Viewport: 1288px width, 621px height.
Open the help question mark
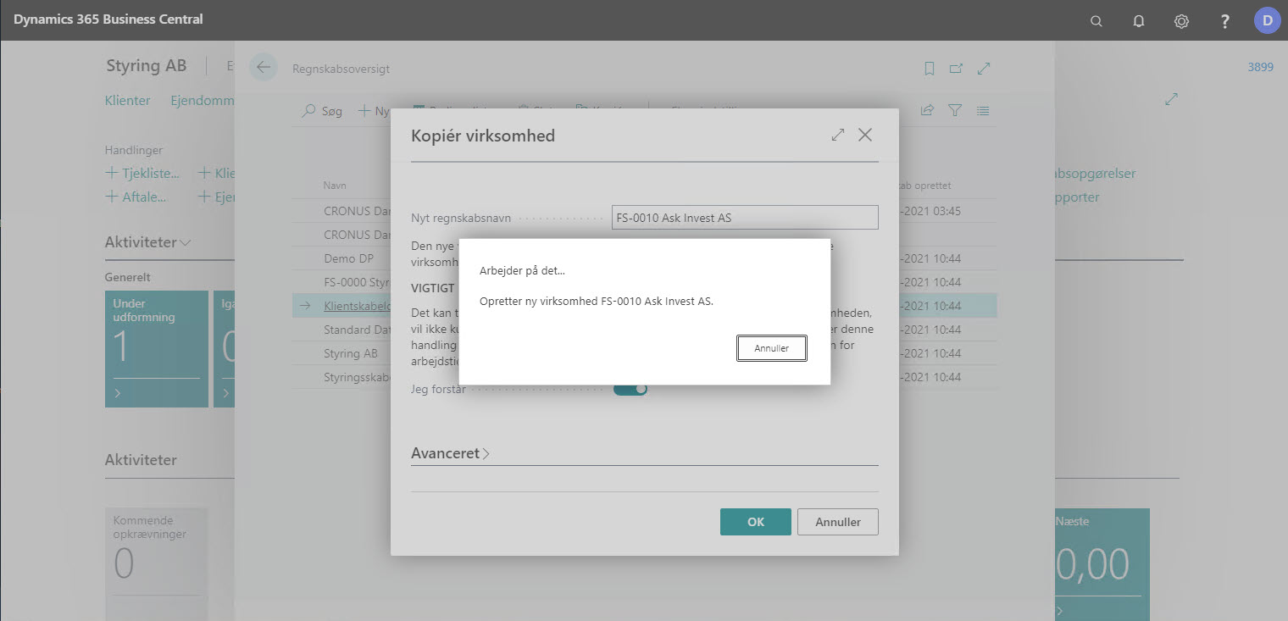point(1224,21)
